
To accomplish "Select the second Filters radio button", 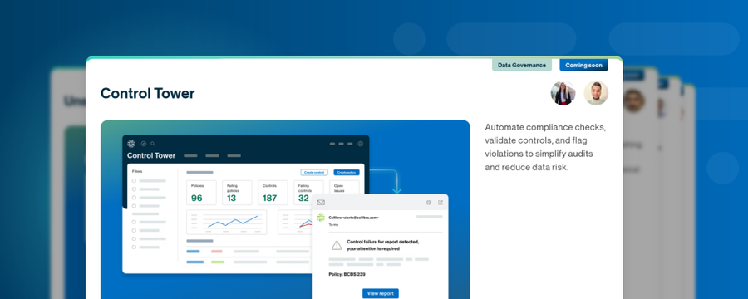I will click(134, 189).
